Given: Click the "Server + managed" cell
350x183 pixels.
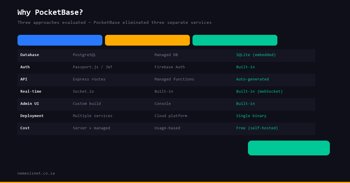Looking at the screenshot, I should 92,128.
